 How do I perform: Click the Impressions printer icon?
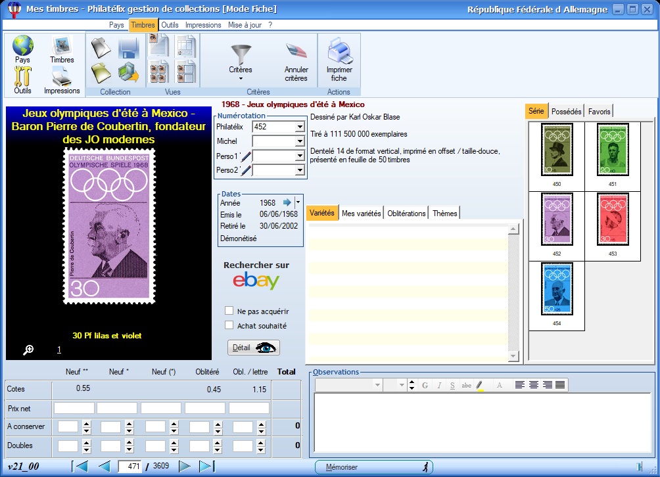coord(62,76)
